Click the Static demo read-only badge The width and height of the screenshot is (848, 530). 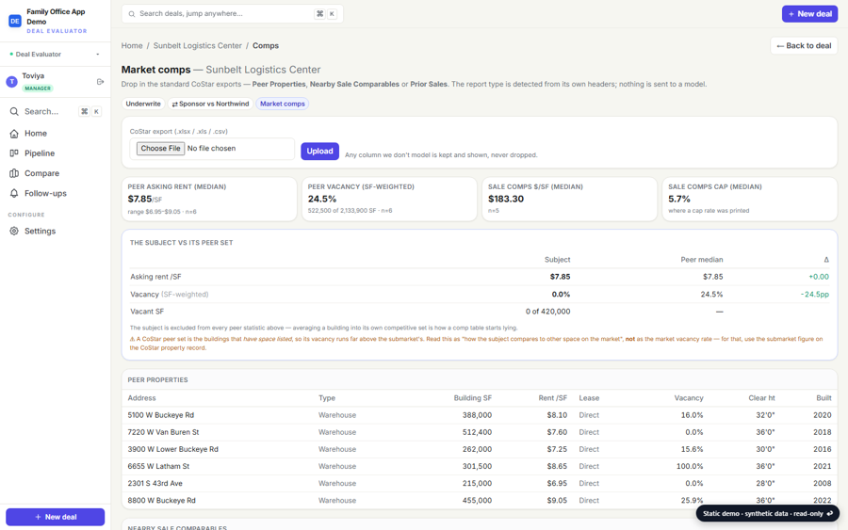tap(767, 514)
